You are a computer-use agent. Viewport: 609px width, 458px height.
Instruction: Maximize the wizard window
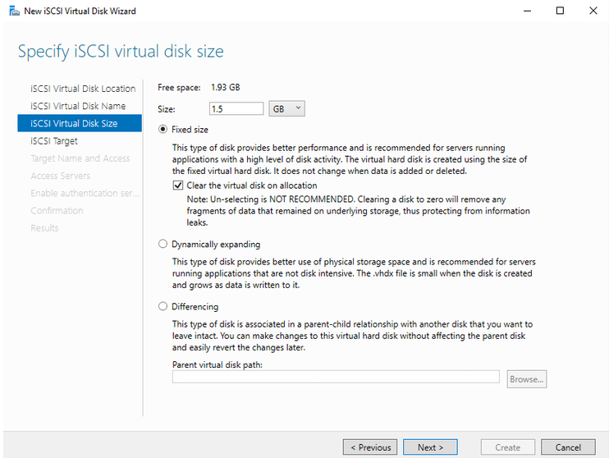(560, 11)
